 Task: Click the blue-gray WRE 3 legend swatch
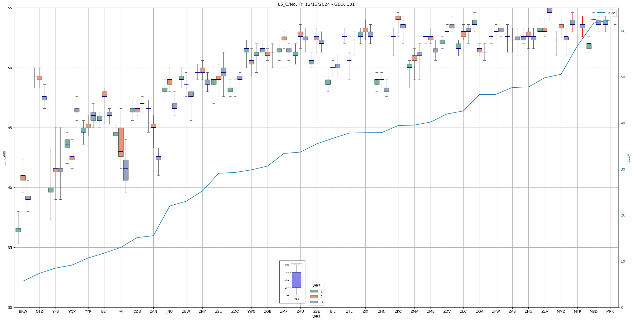pyautogui.click(x=314, y=302)
